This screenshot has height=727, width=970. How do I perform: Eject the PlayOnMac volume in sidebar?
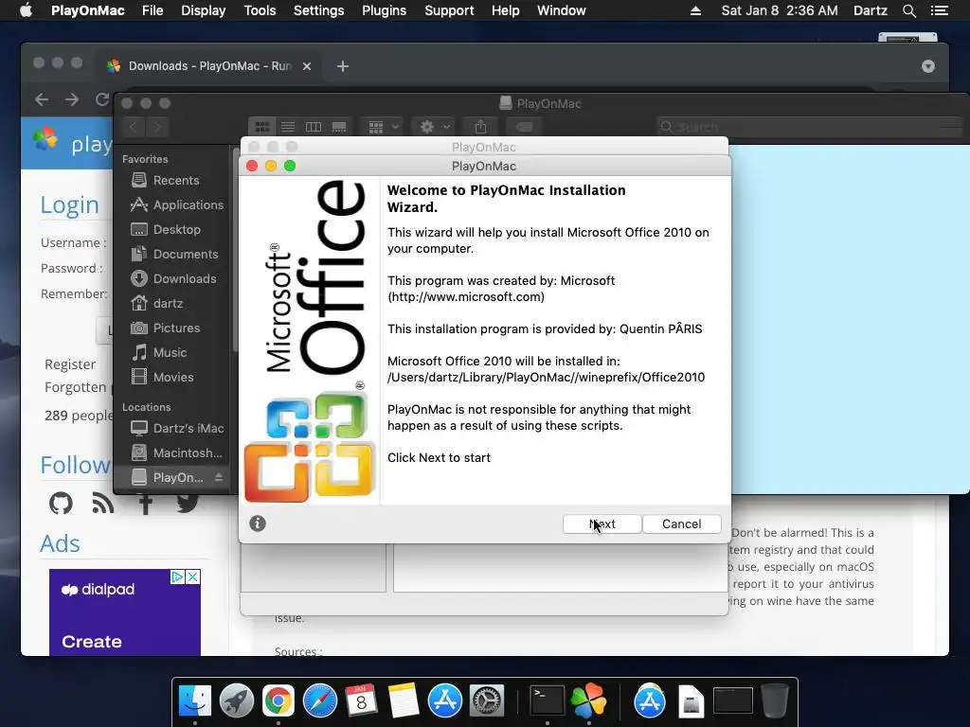(x=219, y=477)
